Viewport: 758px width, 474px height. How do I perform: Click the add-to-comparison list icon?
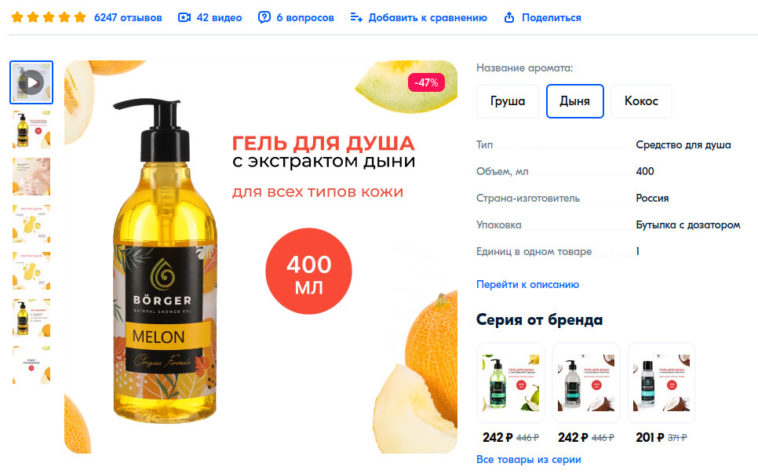[x=356, y=17]
